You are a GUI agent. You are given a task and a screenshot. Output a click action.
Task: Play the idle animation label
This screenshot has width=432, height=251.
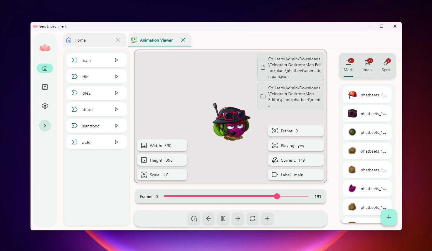click(x=117, y=76)
